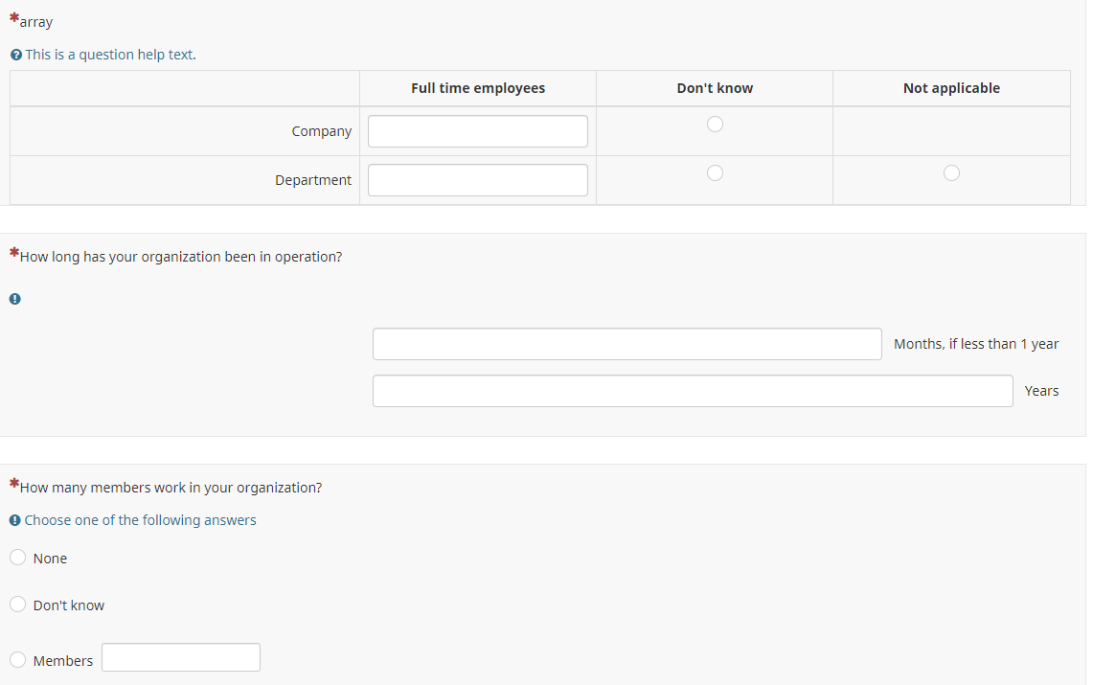Screen dimensions: 1093x685
Task: Focus the Years input field
Action: (x=692, y=391)
